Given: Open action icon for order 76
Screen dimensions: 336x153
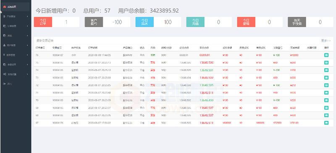Looking at the screenshot, I should tap(326, 55).
